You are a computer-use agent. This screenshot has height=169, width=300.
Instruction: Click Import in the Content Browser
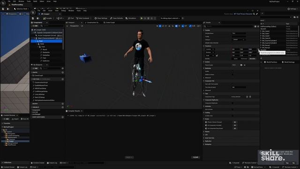click(x=15, y=119)
